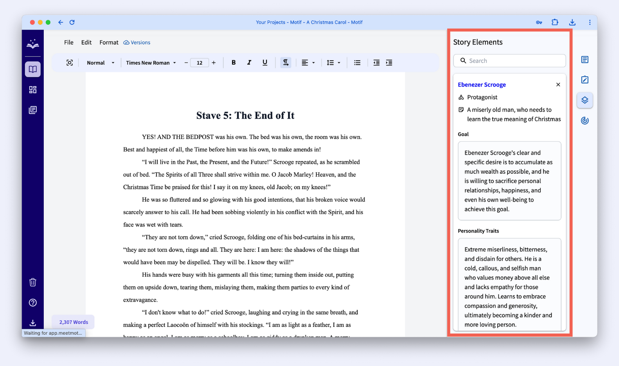Decrease paragraph indent

tap(376, 63)
